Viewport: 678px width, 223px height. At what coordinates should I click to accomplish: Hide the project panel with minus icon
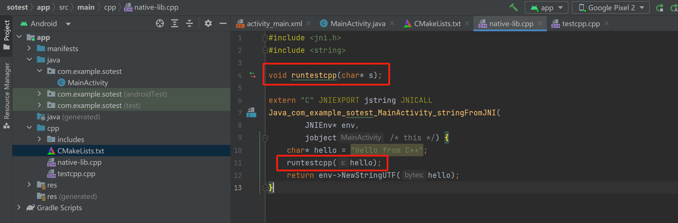(223, 24)
